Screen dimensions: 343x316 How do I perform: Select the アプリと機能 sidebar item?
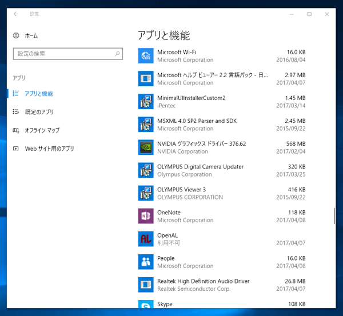tap(39, 94)
